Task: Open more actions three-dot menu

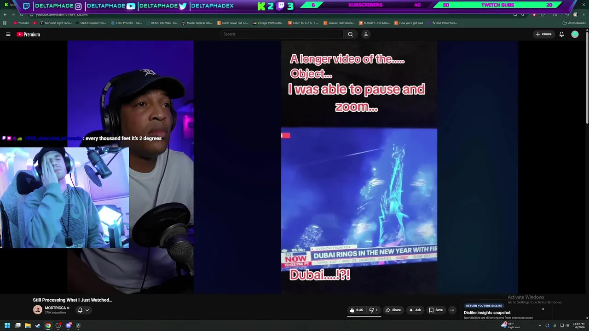Action: (452, 310)
